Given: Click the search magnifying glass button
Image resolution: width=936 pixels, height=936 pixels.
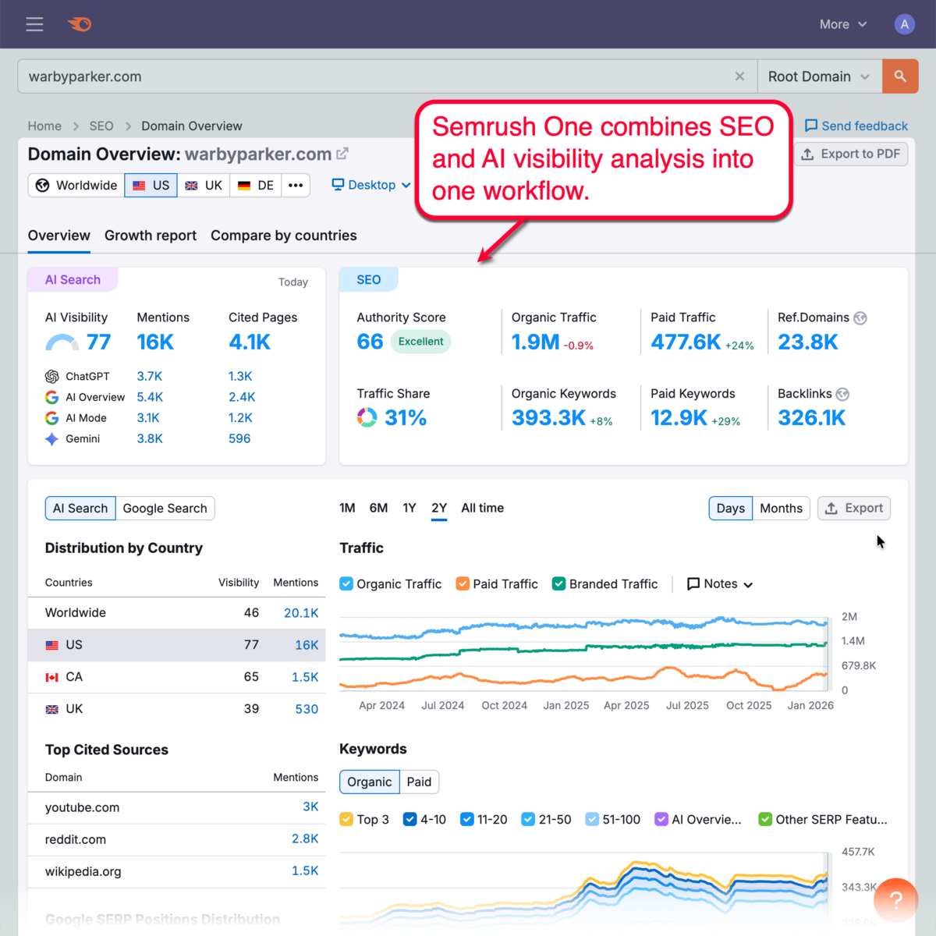Looking at the screenshot, I should click(x=900, y=76).
